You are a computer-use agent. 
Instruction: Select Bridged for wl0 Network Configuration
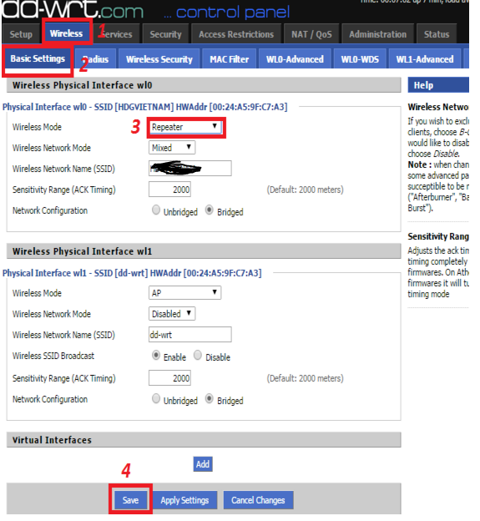coord(210,210)
